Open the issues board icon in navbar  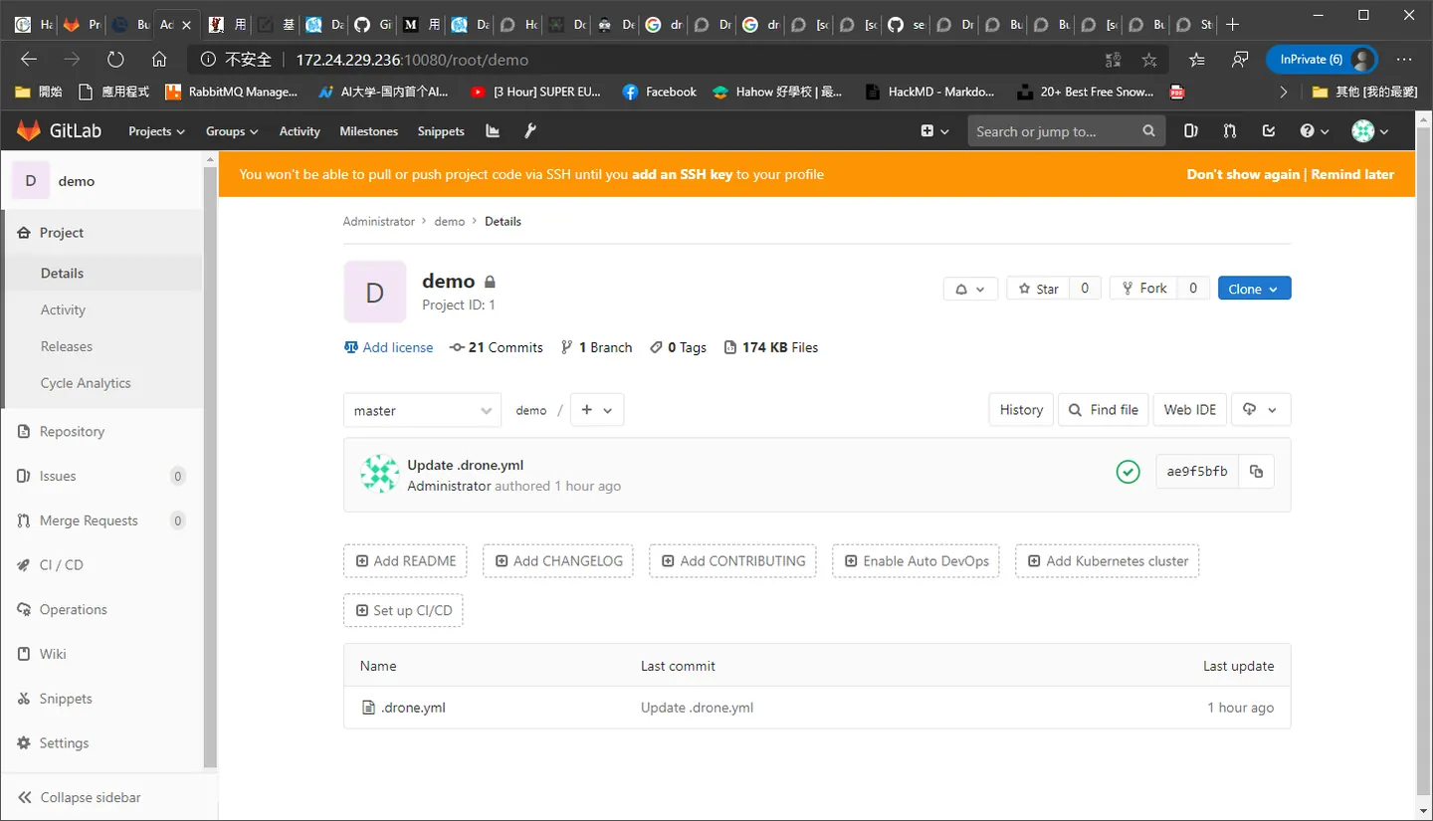click(x=1191, y=131)
